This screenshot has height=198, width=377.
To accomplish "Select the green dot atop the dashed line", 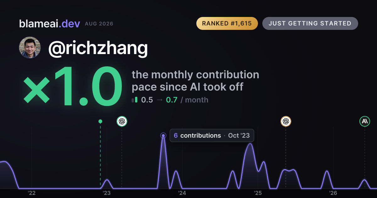I will coord(100,121).
